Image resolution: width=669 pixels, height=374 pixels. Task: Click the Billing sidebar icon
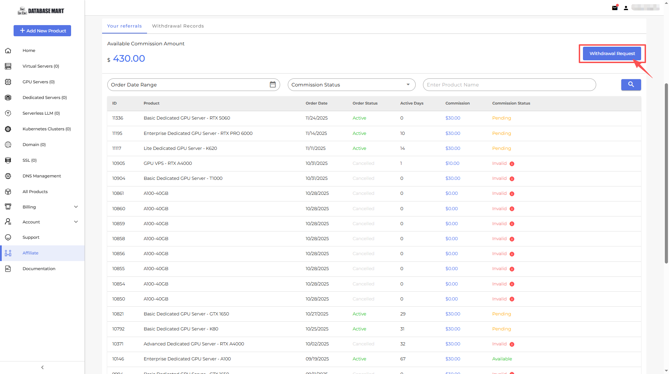8,207
